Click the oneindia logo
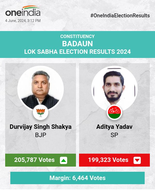155x194 pixels. click(23, 12)
